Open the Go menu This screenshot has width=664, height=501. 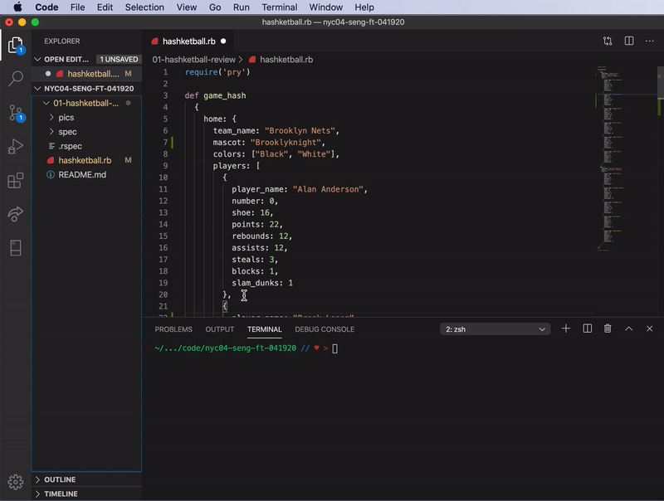pos(215,7)
